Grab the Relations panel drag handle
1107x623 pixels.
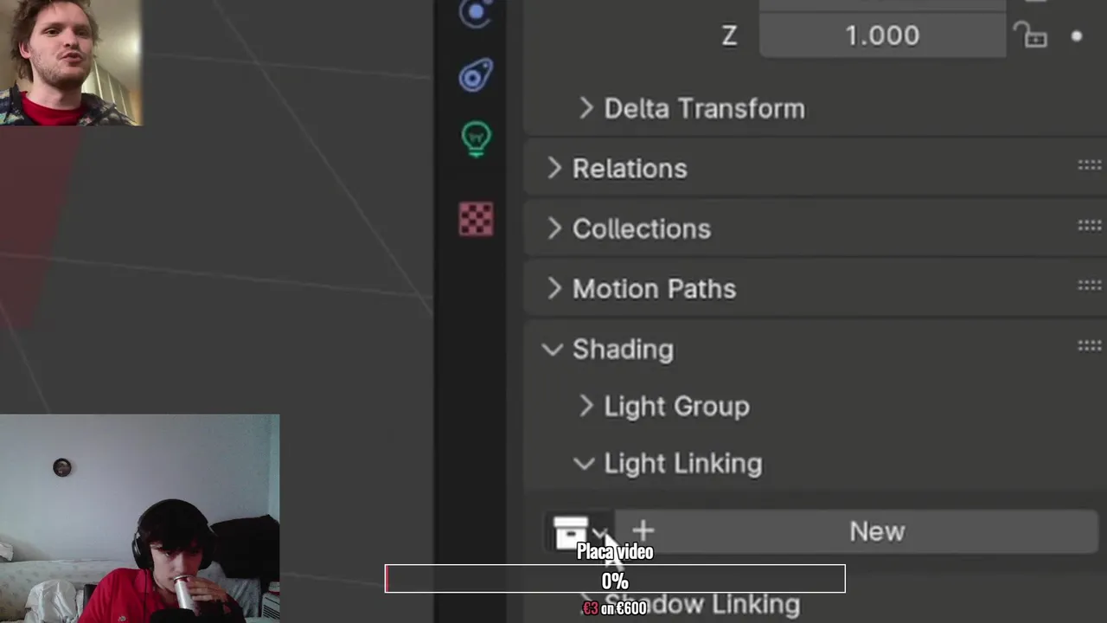pyautogui.click(x=1090, y=165)
